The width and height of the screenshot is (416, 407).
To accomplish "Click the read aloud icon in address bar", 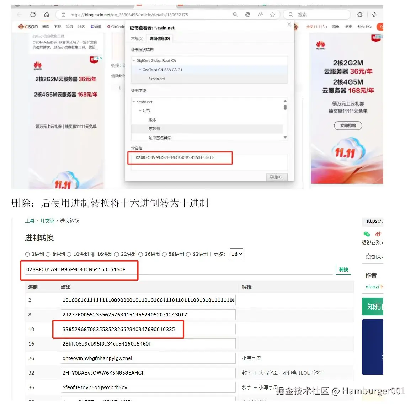I will pyautogui.click(x=260, y=15).
